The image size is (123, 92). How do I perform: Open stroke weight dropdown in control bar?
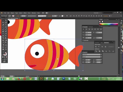click(26, 16)
